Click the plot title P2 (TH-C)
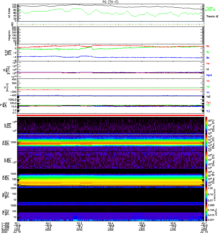 click(110, 2)
